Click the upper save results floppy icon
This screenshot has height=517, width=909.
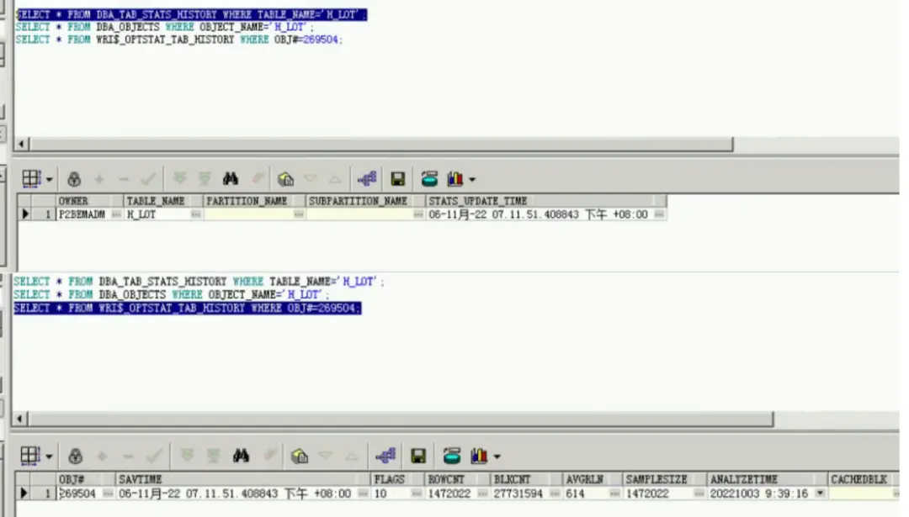click(397, 179)
